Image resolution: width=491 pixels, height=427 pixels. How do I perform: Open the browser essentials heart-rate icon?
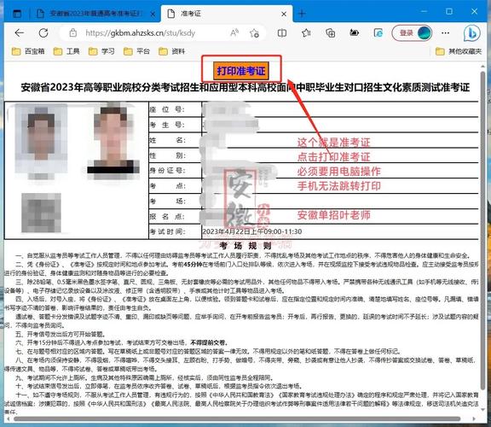354,32
